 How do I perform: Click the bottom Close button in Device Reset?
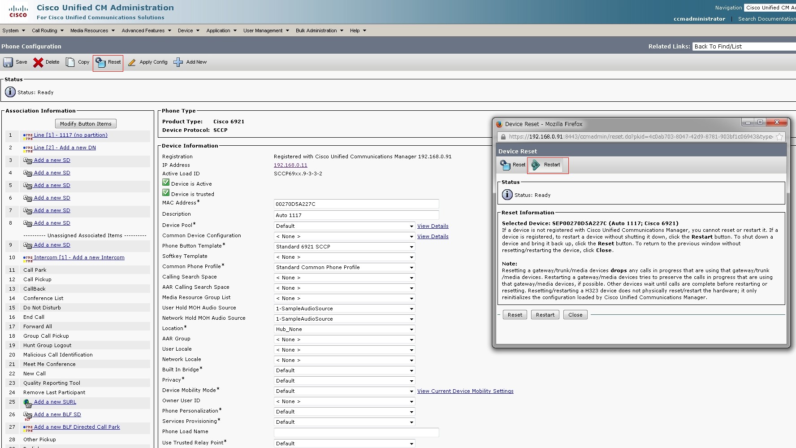tap(575, 315)
